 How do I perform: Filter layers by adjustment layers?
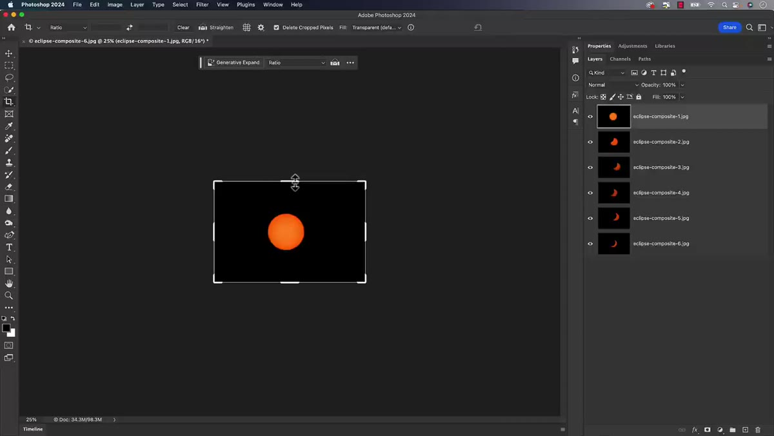click(644, 73)
